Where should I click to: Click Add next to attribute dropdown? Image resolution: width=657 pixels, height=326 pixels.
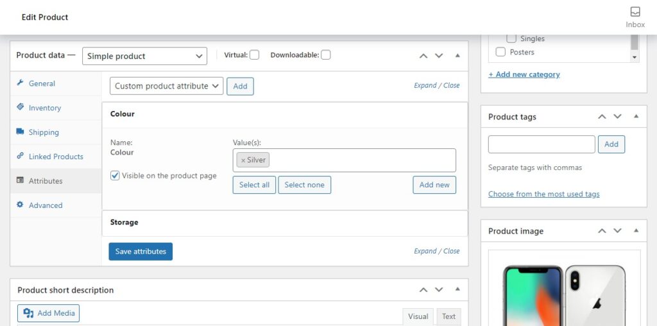(240, 86)
